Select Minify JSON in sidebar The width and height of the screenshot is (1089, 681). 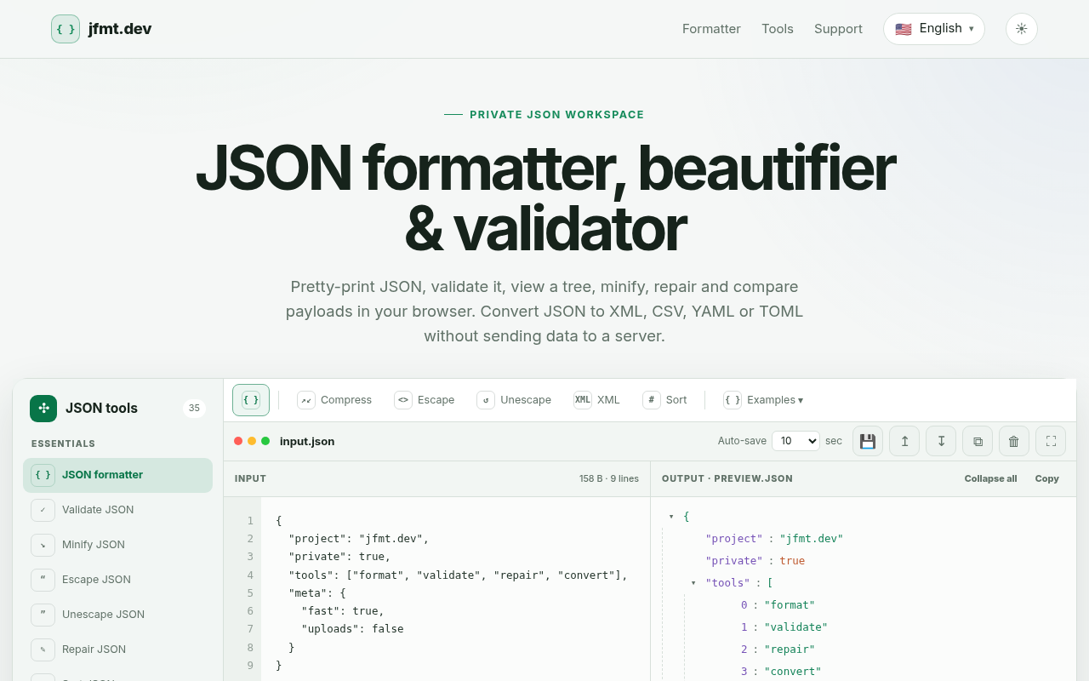tap(117, 545)
